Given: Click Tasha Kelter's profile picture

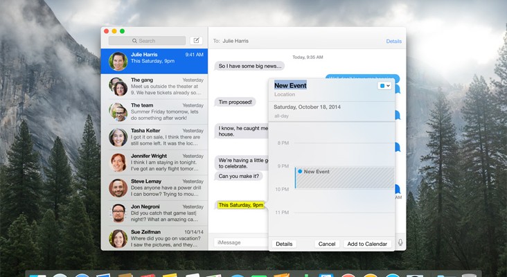Looking at the screenshot, I should click(118, 137).
